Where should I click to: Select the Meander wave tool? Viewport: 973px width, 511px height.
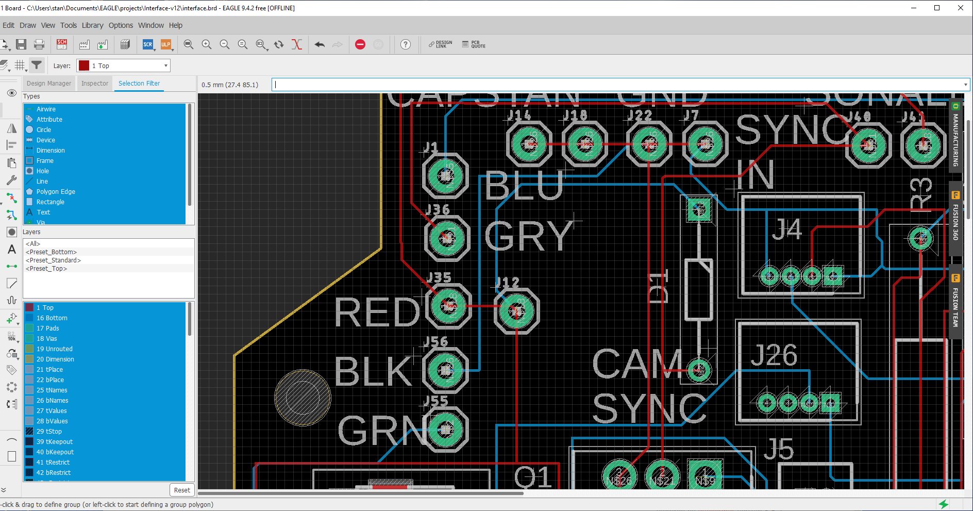coord(11,300)
